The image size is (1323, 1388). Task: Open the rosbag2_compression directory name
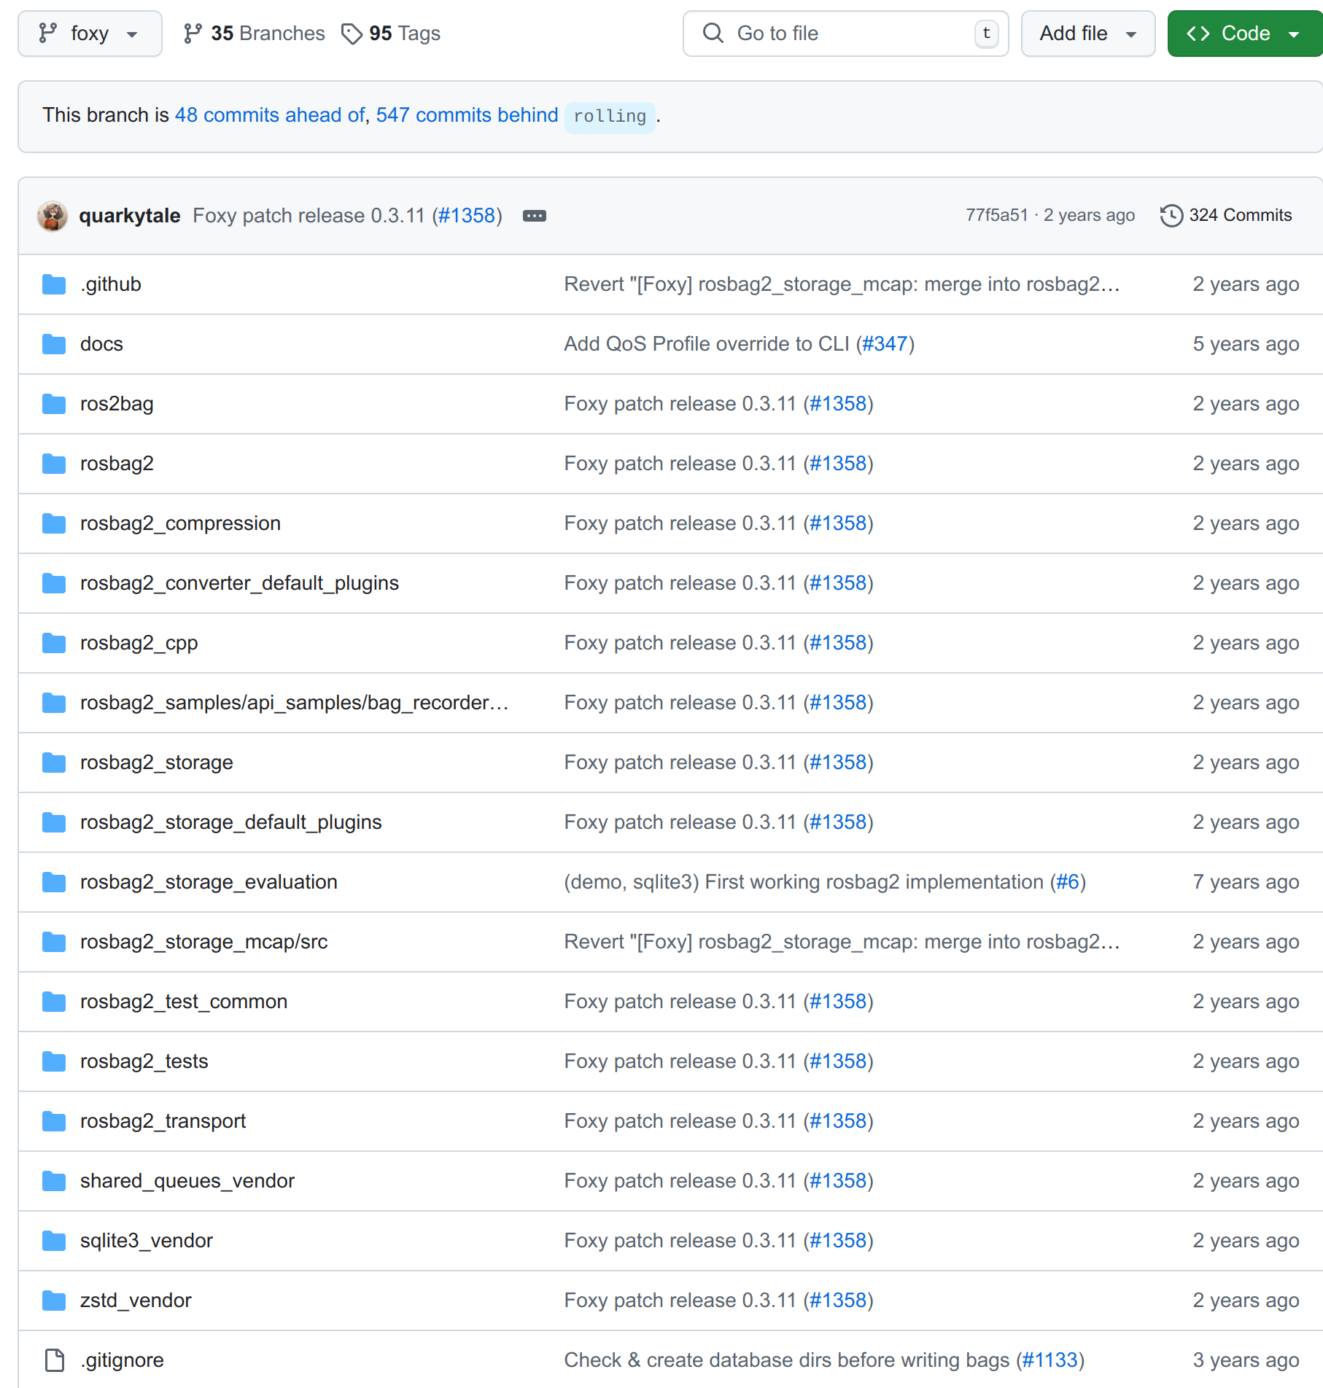pyautogui.click(x=180, y=523)
